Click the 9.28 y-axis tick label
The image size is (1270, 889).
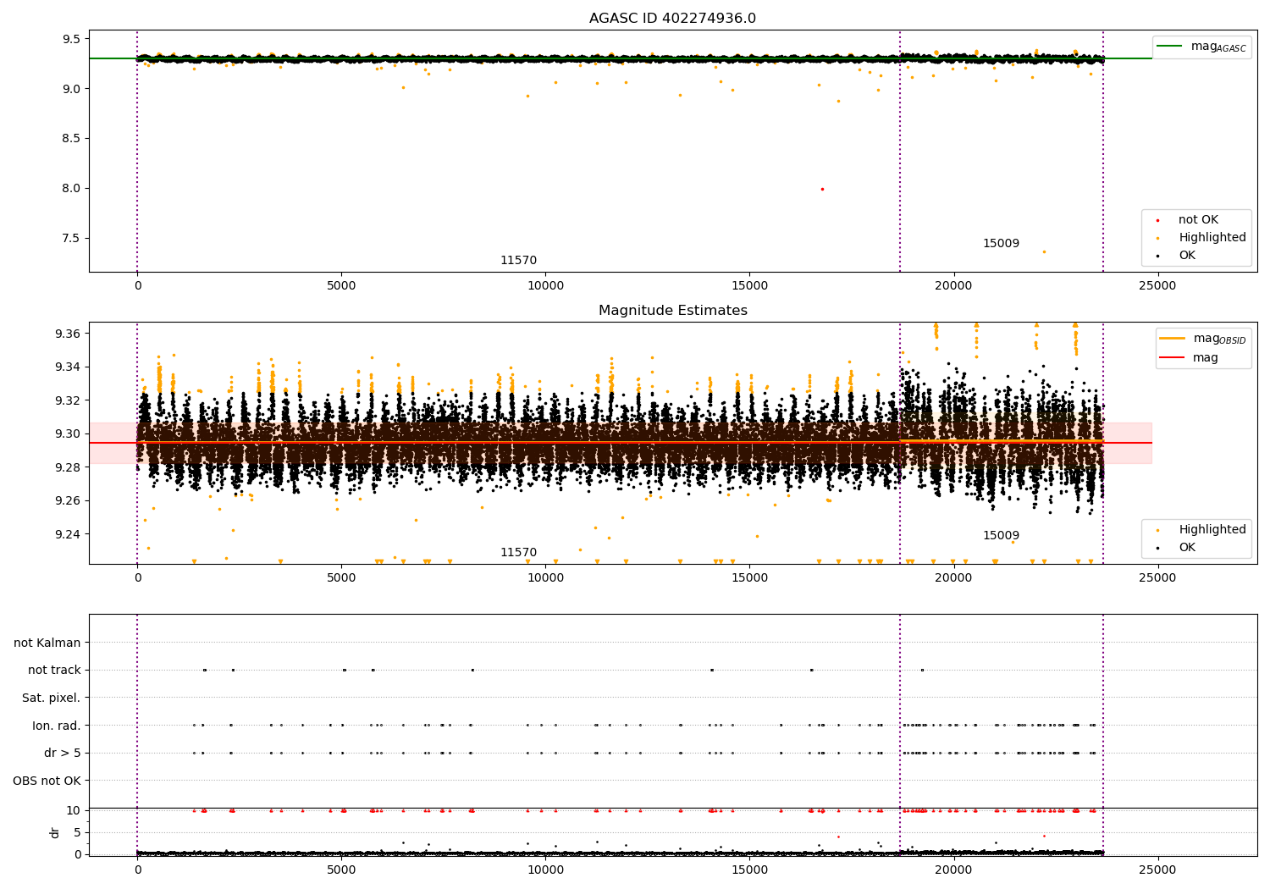[68, 467]
